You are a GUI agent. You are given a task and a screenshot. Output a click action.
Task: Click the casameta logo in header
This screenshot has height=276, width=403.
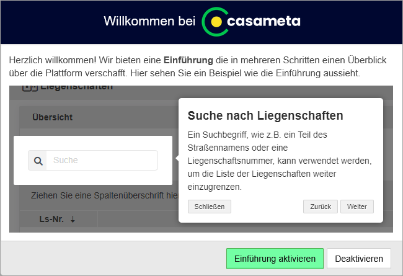251,22
